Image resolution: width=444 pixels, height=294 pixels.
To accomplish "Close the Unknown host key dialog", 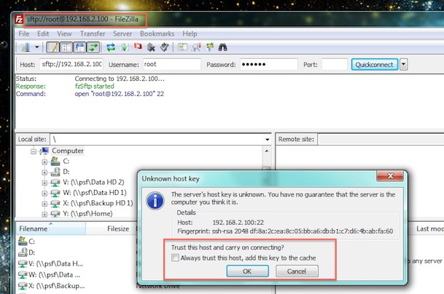I will coord(390,176).
